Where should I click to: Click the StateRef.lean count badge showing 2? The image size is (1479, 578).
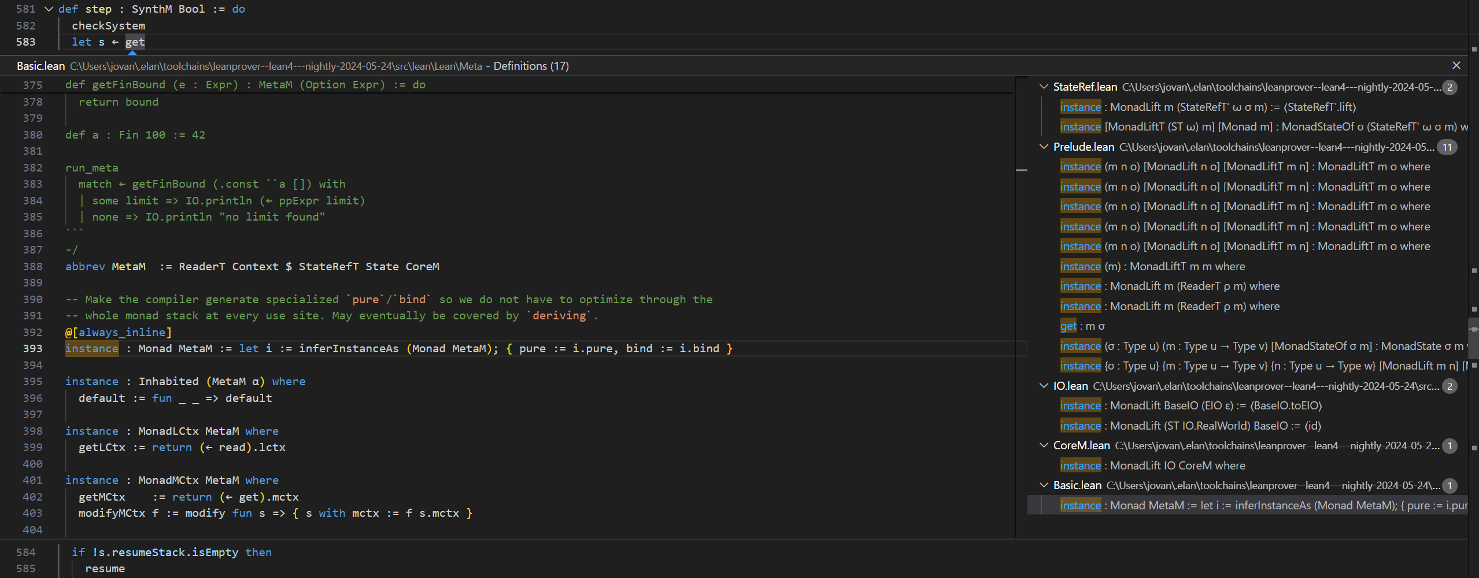pyautogui.click(x=1449, y=87)
